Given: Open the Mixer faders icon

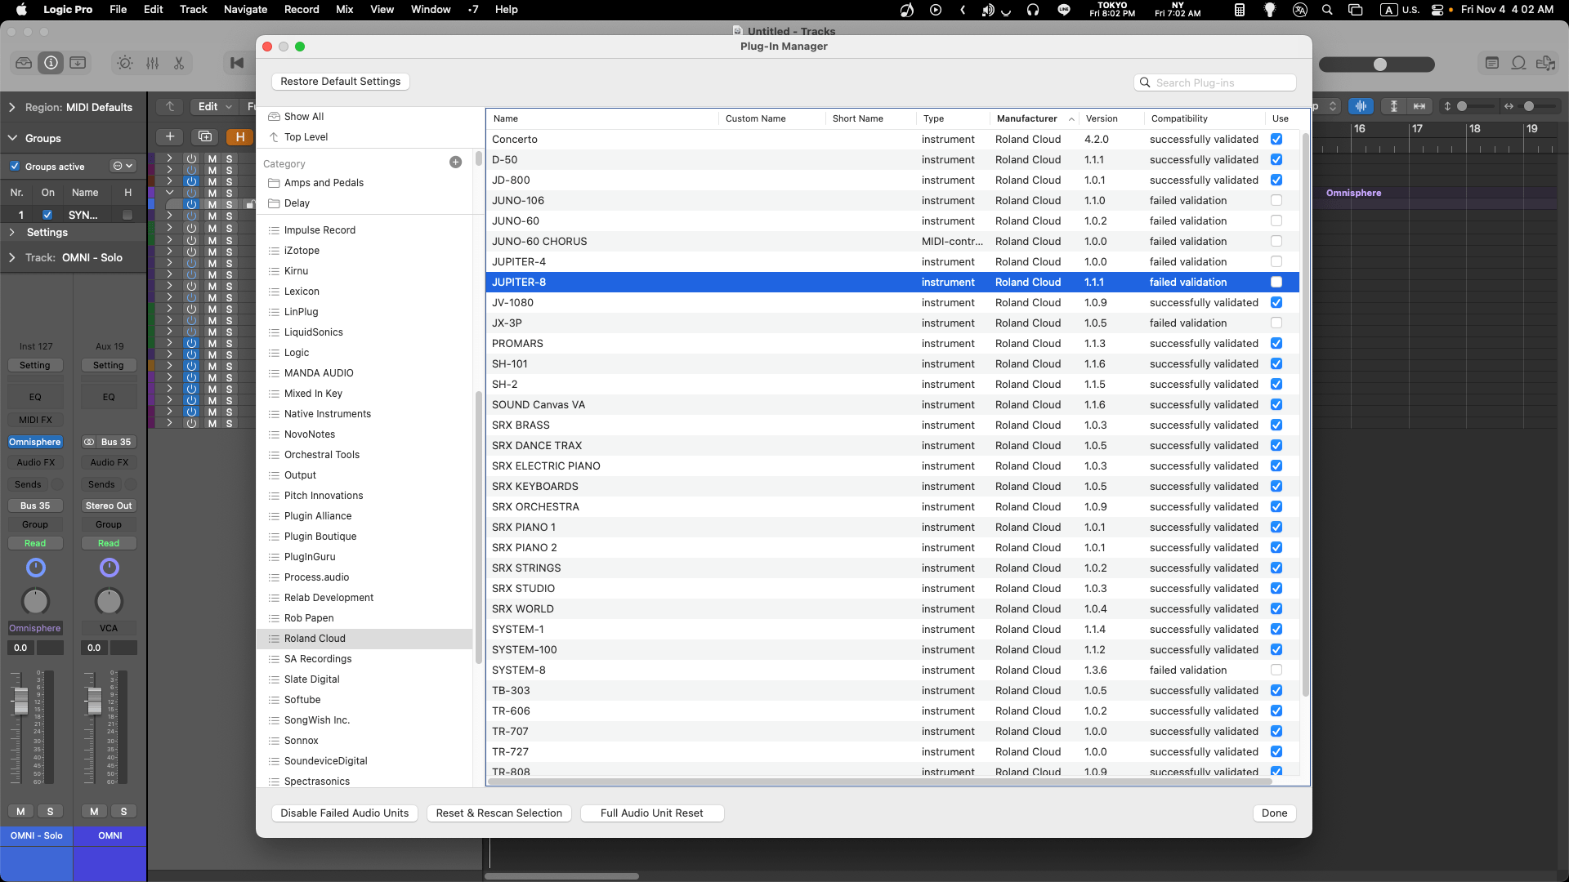Looking at the screenshot, I should 152,63.
